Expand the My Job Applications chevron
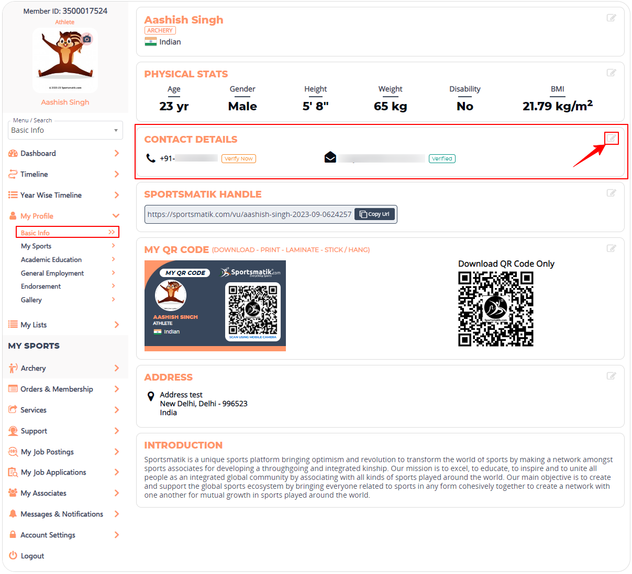The height and width of the screenshot is (574, 632). 117,472
